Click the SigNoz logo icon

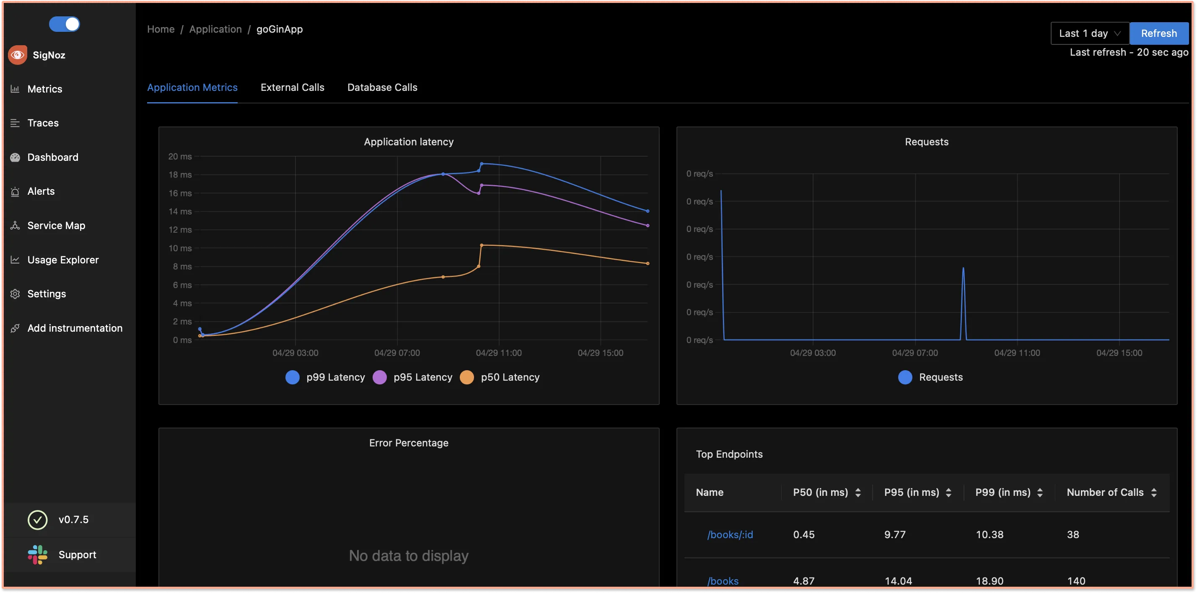pos(18,55)
